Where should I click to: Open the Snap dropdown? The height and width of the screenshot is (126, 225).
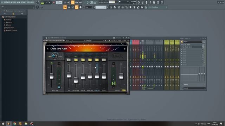89,7
